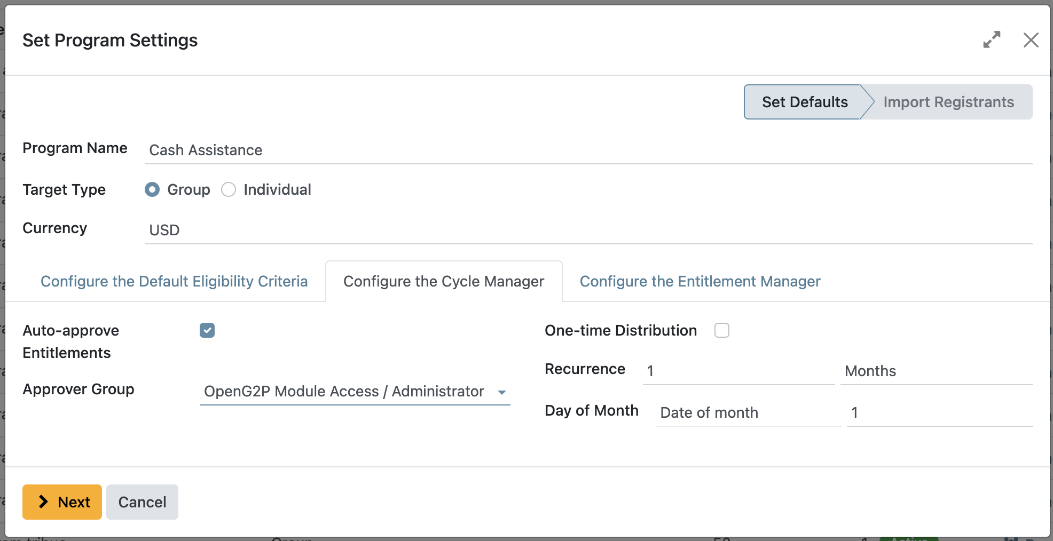Select the Individual target type
The image size is (1053, 541).
pyautogui.click(x=229, y=189)
